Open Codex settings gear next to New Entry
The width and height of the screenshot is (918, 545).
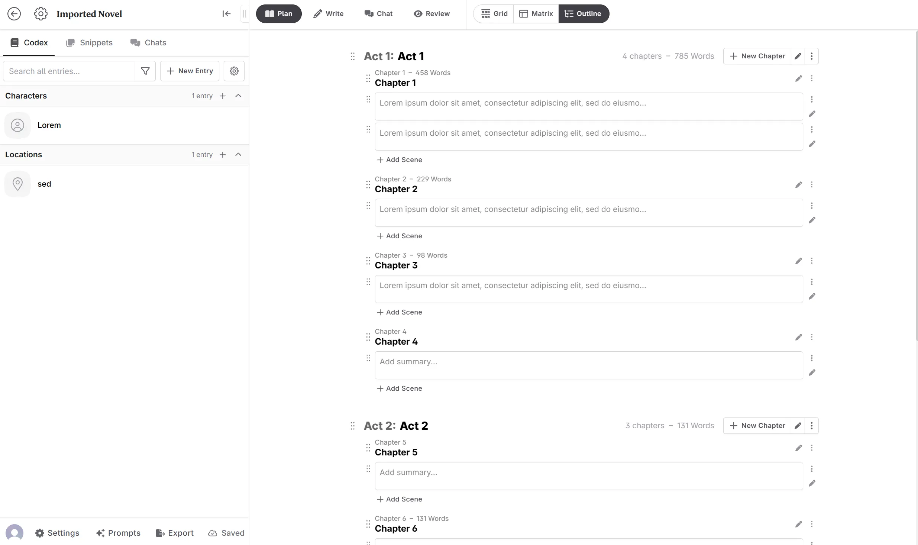tap(234, 71)
